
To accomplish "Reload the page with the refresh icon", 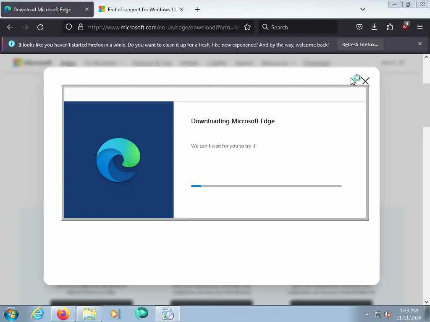I will (40, 27).
